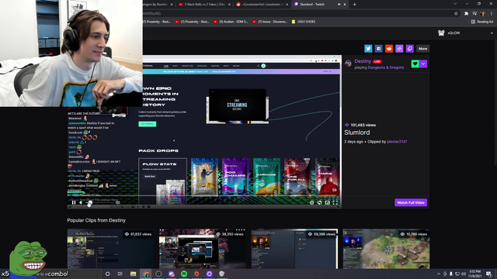Click the clip loop/replay icon in player
Image resolution: width=497 pixels, height=279 pixels.
319,202
